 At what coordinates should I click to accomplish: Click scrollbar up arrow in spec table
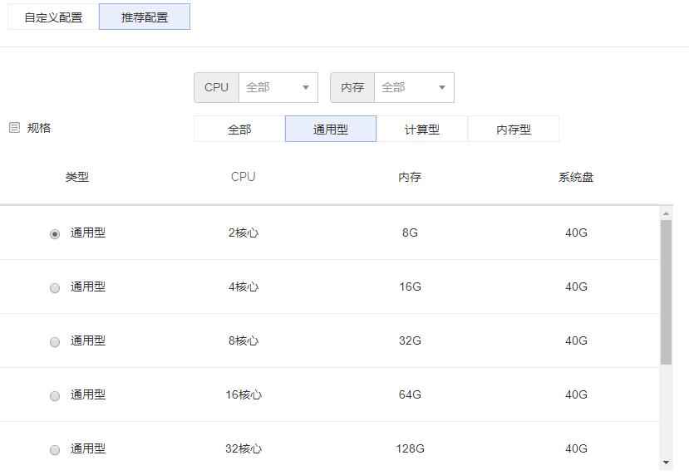(666, 213)
